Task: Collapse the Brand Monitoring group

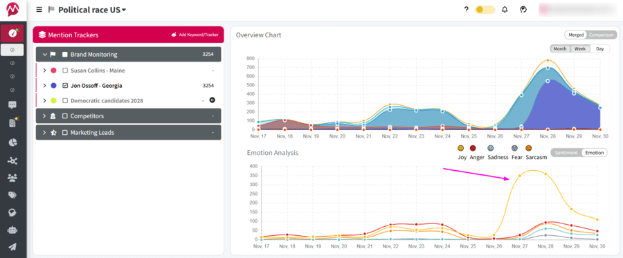Action: [44, 55]
